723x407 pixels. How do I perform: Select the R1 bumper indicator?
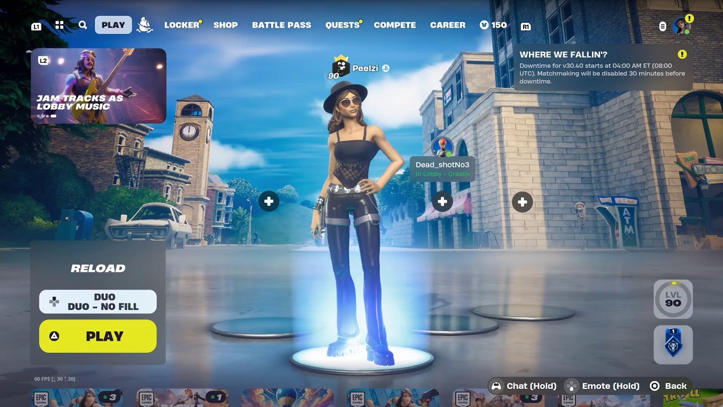pos(526,26)
